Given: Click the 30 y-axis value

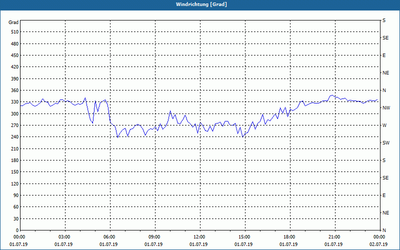Looking at the screenshot, I should [16, 219].
